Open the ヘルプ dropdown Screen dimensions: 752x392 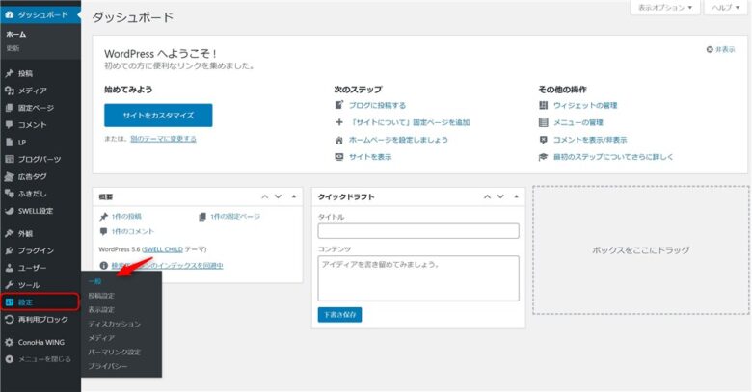tap(725, 7)
